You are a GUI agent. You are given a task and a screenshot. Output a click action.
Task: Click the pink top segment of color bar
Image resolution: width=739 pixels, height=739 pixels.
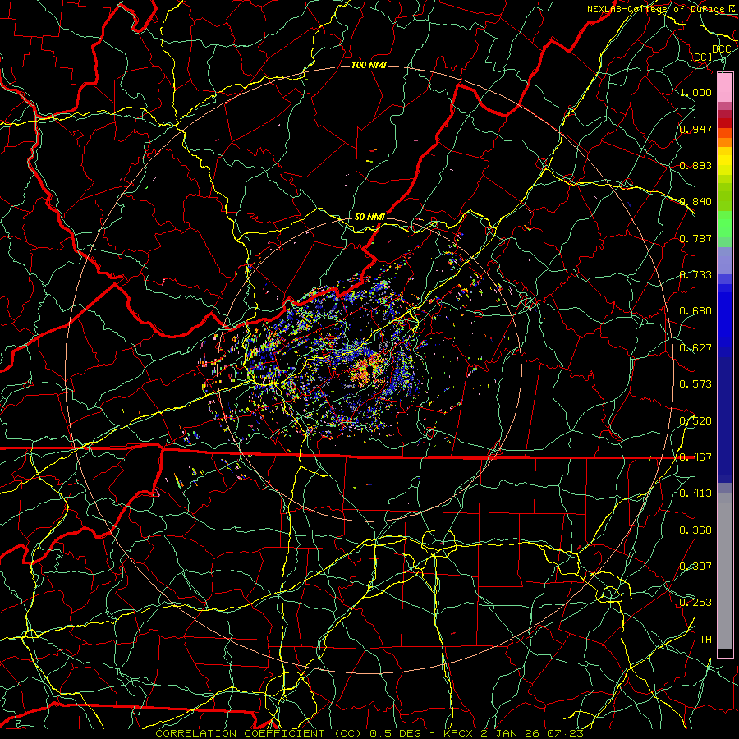coord(725,88)
